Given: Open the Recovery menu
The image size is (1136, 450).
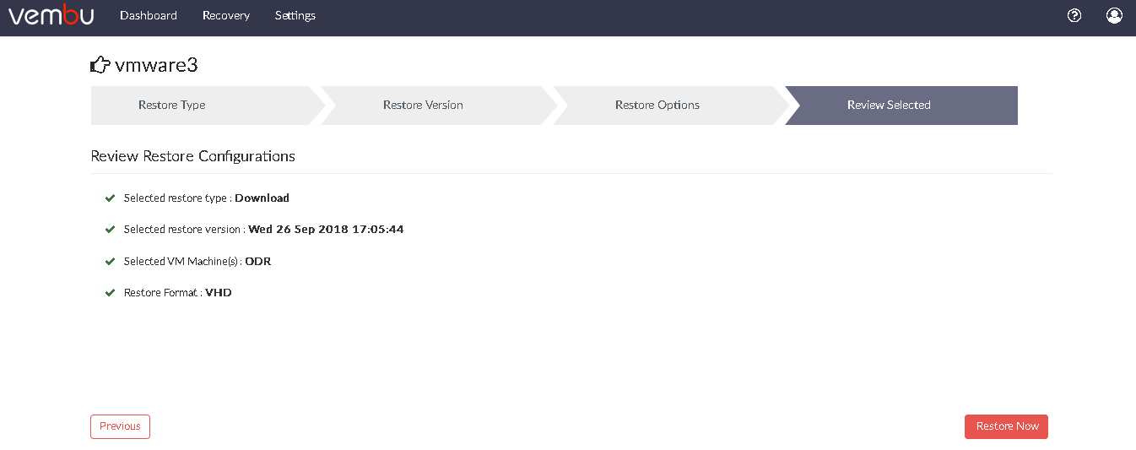Looking at the screenshot, I should 226,15.
